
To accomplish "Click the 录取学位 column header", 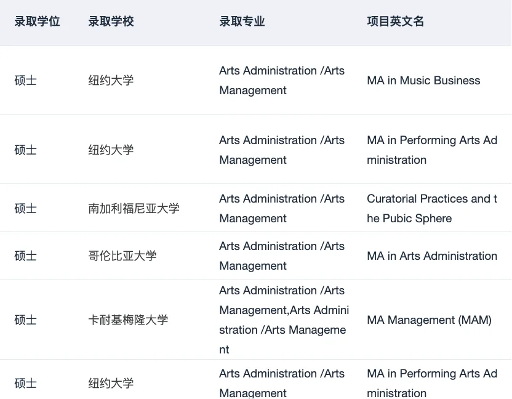I will [37, 22].
